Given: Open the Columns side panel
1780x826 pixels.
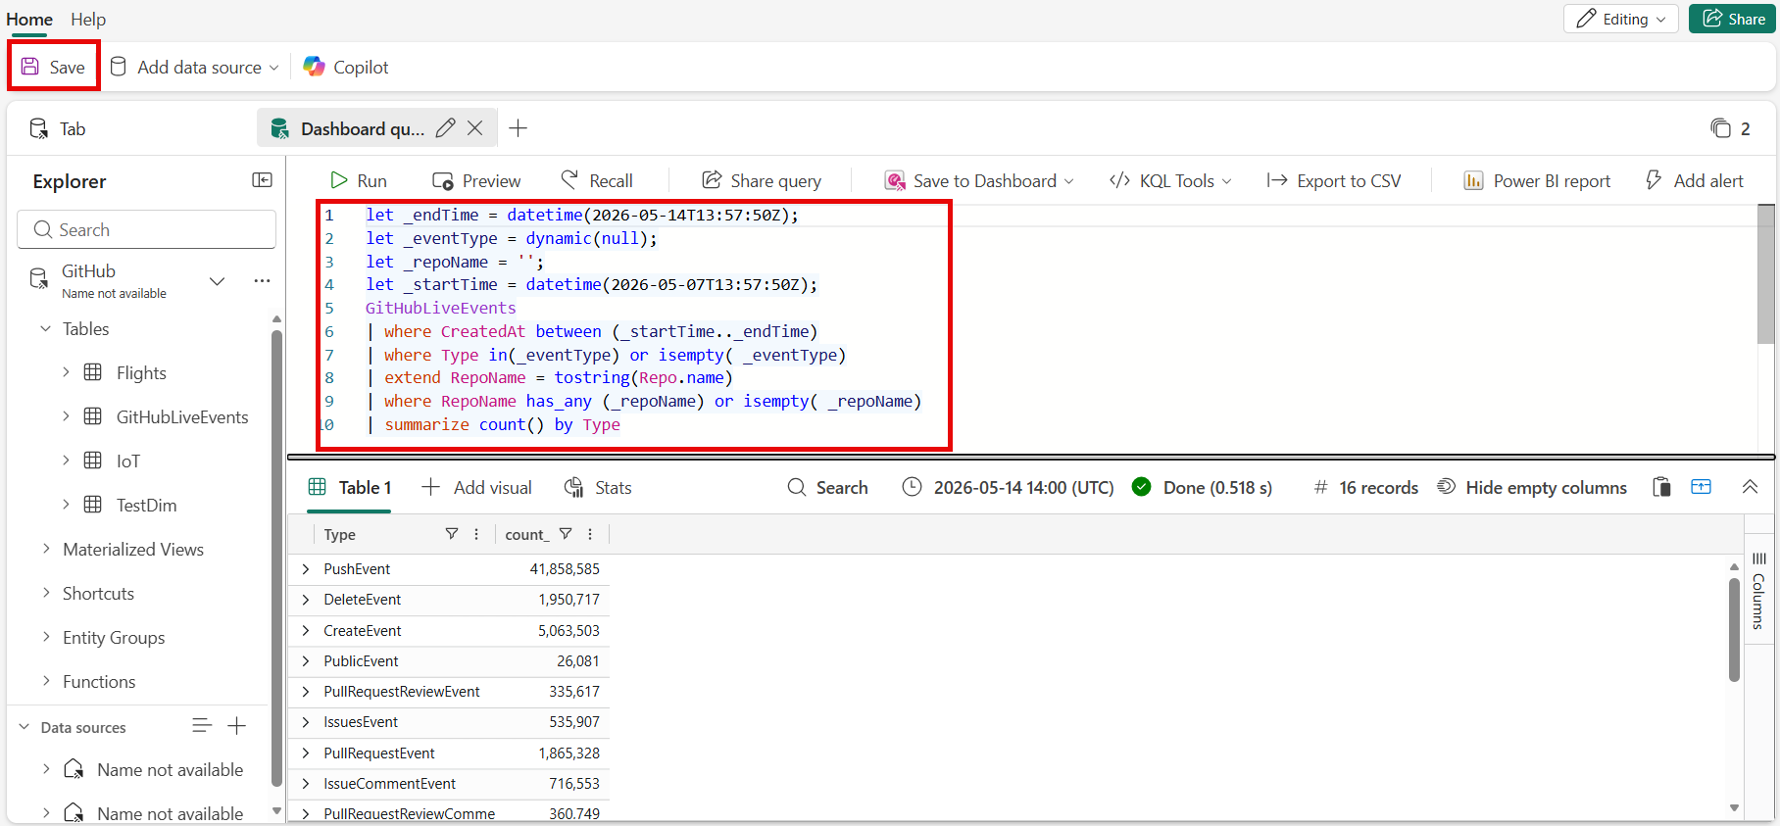Looking at the screenshot, I should pyautogui.click(x=1758, y=591).
